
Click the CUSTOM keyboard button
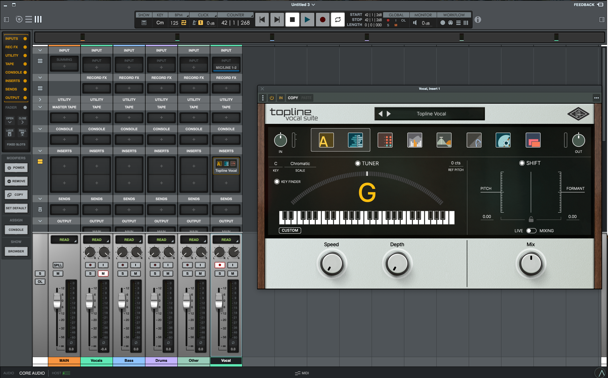(x=290, y=231)
